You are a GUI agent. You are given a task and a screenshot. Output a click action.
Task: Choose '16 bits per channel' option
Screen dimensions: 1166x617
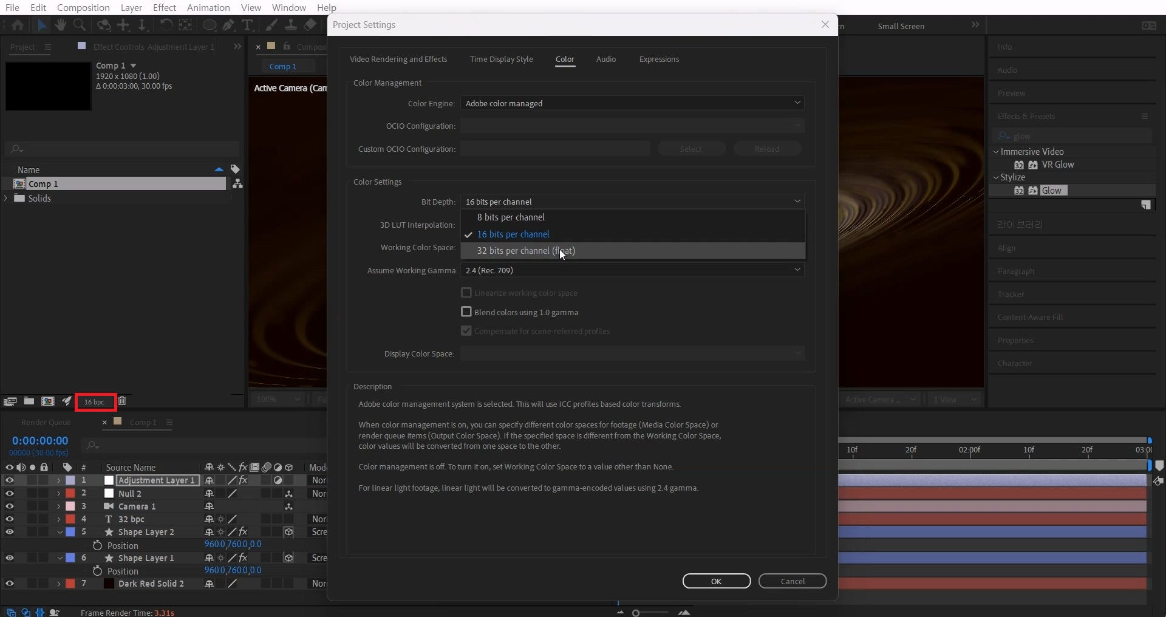pyautogui.click(x=633, y=234)
